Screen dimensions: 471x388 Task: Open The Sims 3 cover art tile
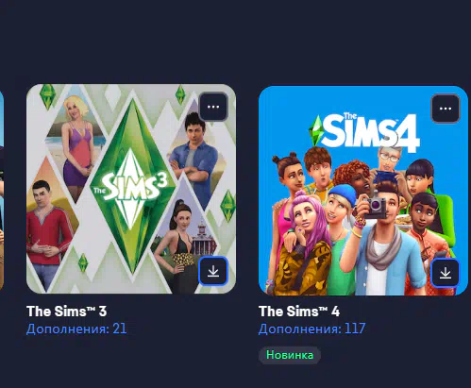pyautogui.click(x=131, y=189)
